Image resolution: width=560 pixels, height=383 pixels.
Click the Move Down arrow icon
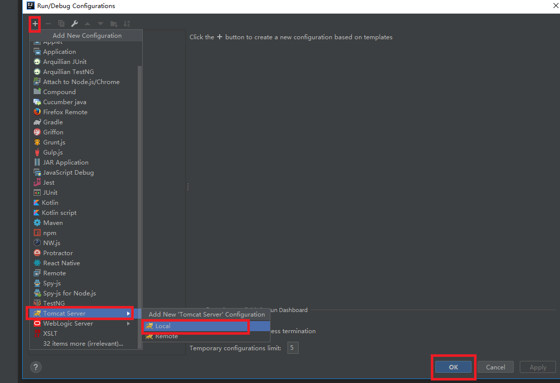[101, 24]
